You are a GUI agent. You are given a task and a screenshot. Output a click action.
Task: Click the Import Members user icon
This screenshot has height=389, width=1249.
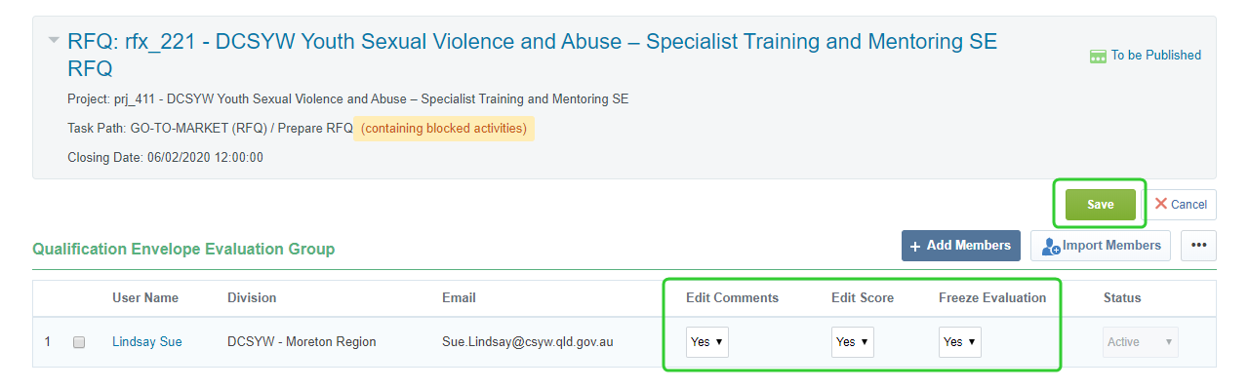[x=1051, y=247]
